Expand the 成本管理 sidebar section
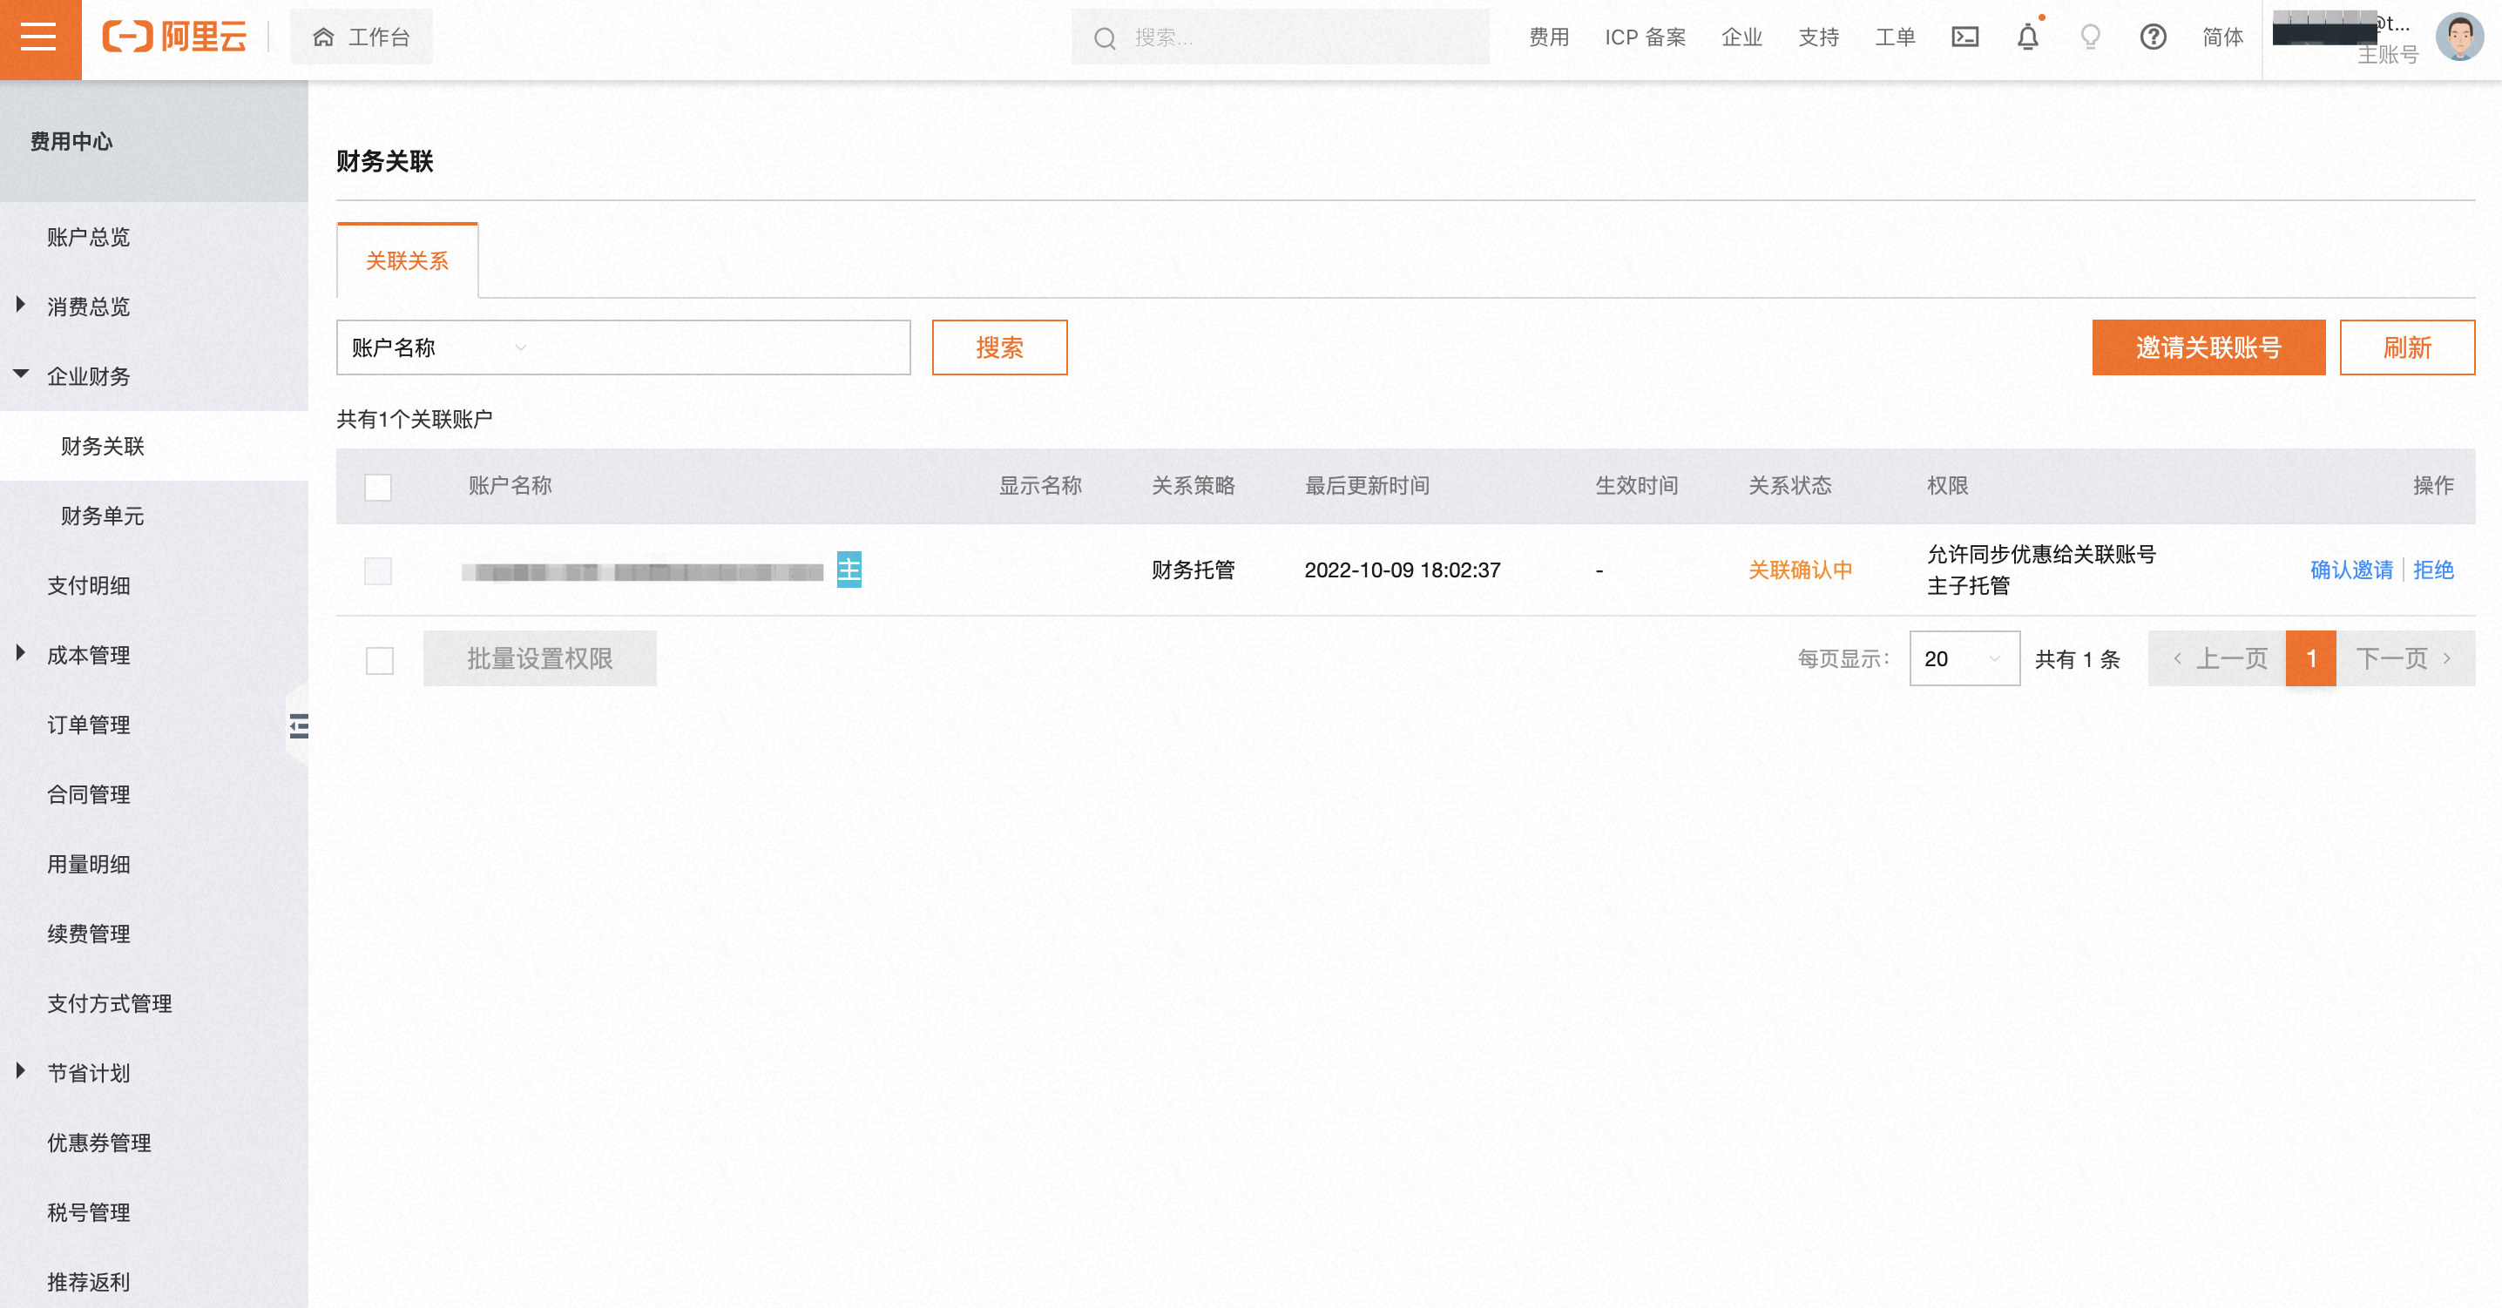The height and width of the screenshot is (1308, 2502). (x=87, y=656)
